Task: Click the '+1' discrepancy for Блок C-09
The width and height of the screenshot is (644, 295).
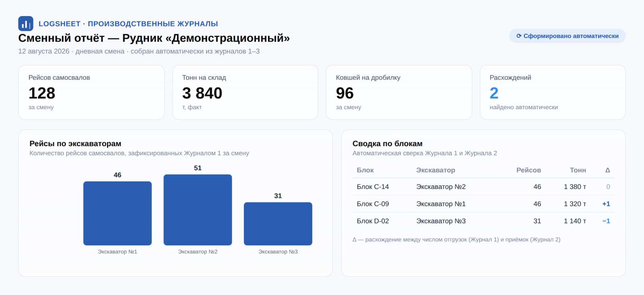Action: tap(606, 204)
